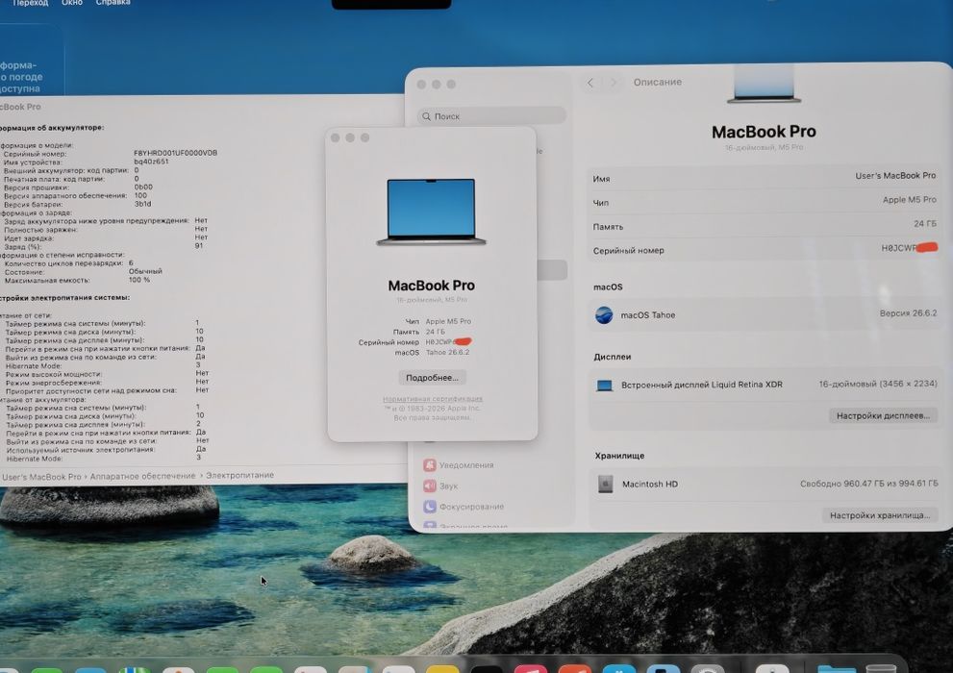Screen dimensions: 953x673
Task: Open the Справка menu
Action: tap(113, 3)
